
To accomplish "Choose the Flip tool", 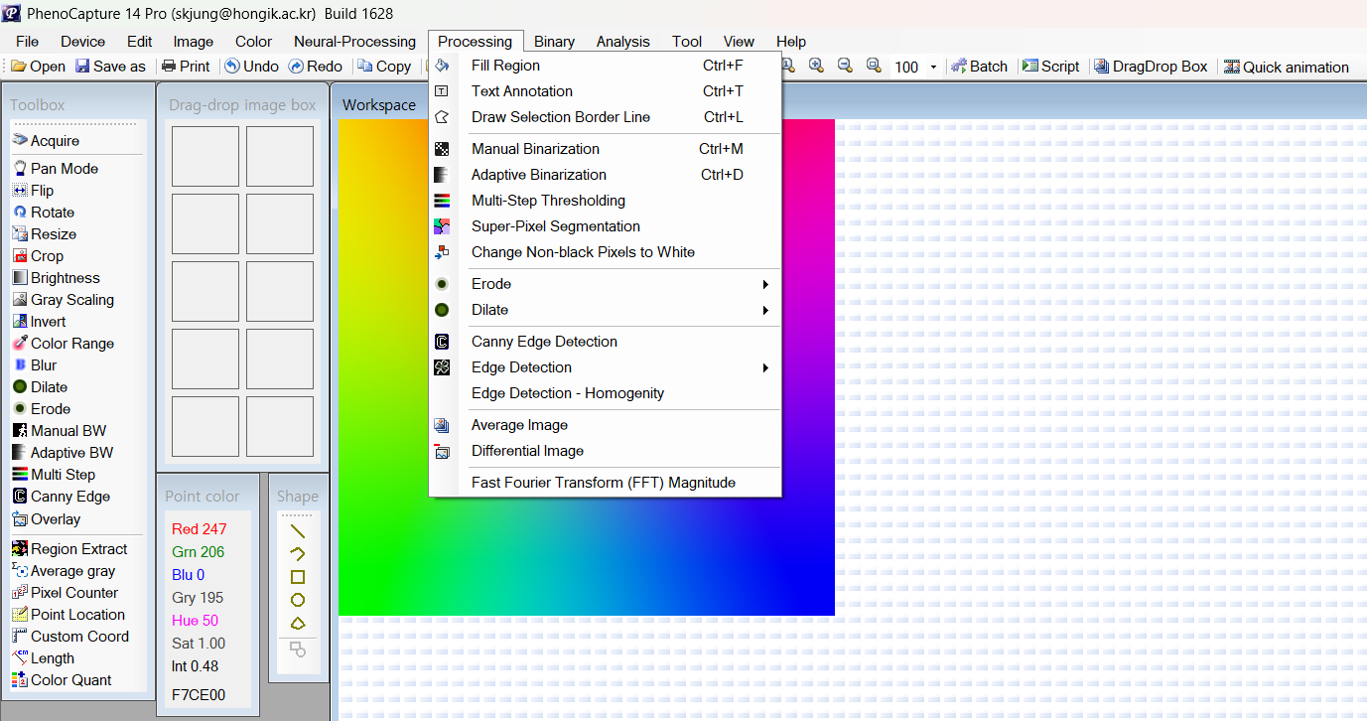I will [x=34, y=191].
